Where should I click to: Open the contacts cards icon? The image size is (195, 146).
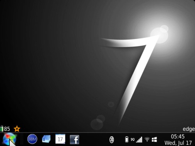point(46,139)
